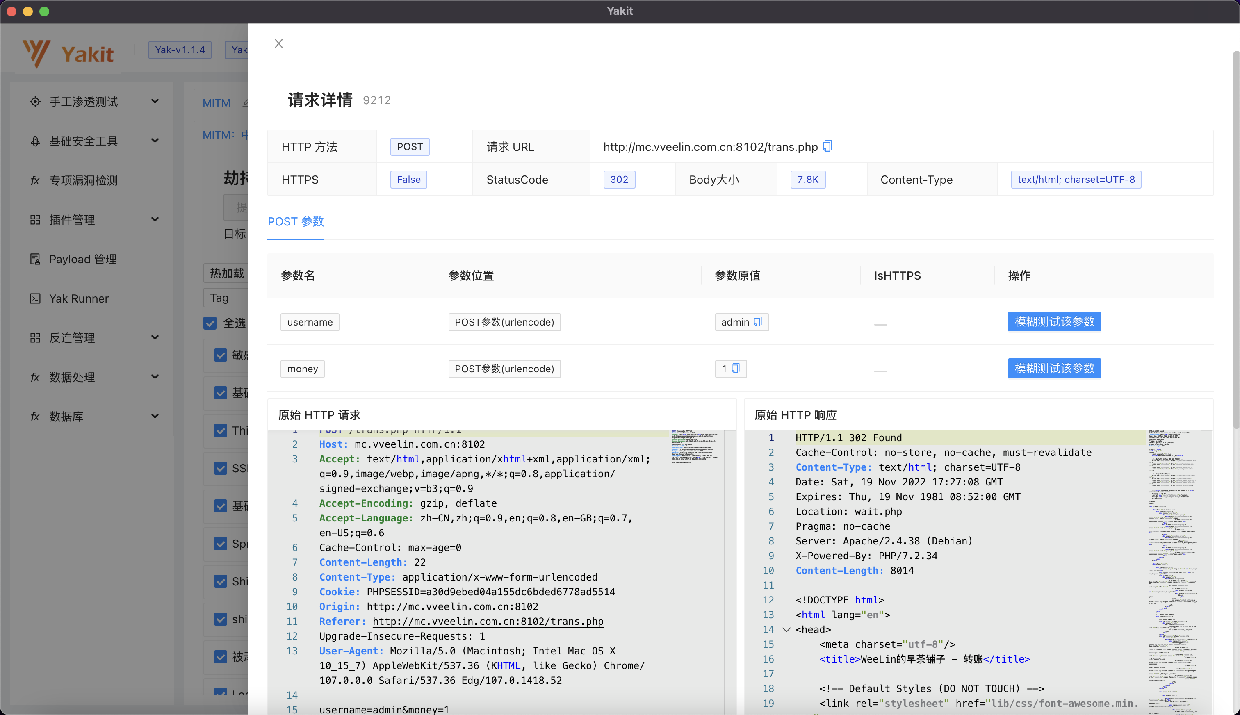Click the 302 status code tag
This screenshot has height=715, width=1240.
coord(619,179)
